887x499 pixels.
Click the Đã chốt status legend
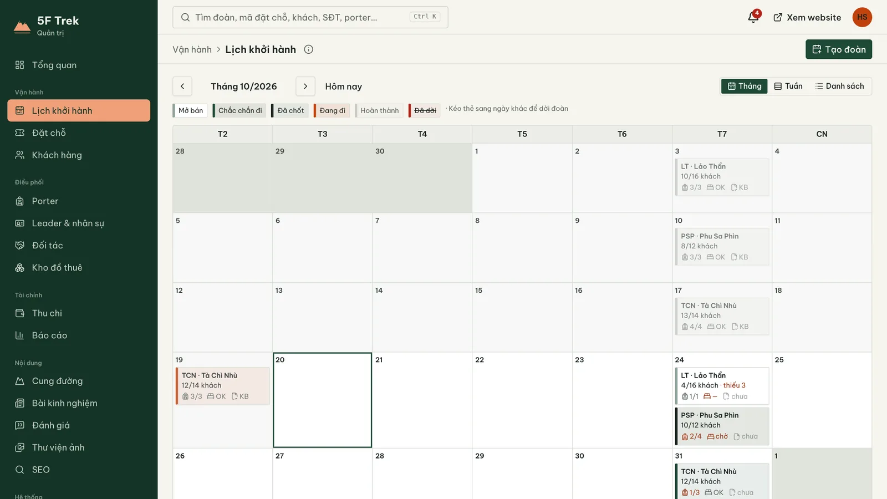pos(290,110)
